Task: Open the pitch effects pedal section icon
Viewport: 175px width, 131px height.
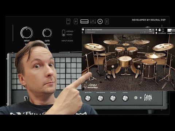Action: [68, 21]
